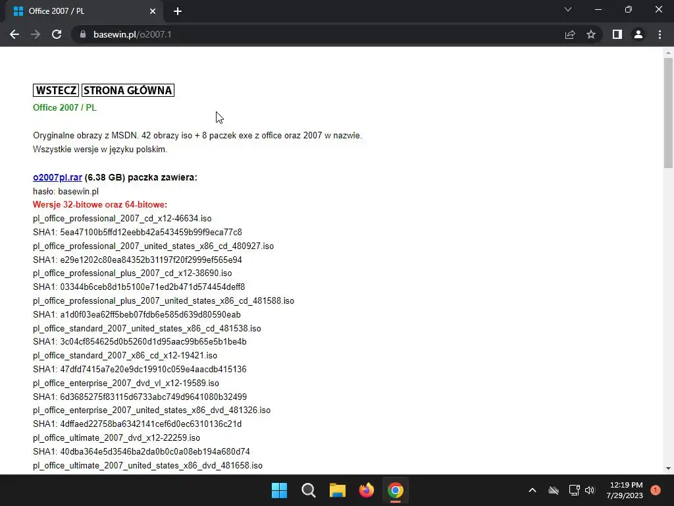Click the browser forward arrow

[36, 34]
